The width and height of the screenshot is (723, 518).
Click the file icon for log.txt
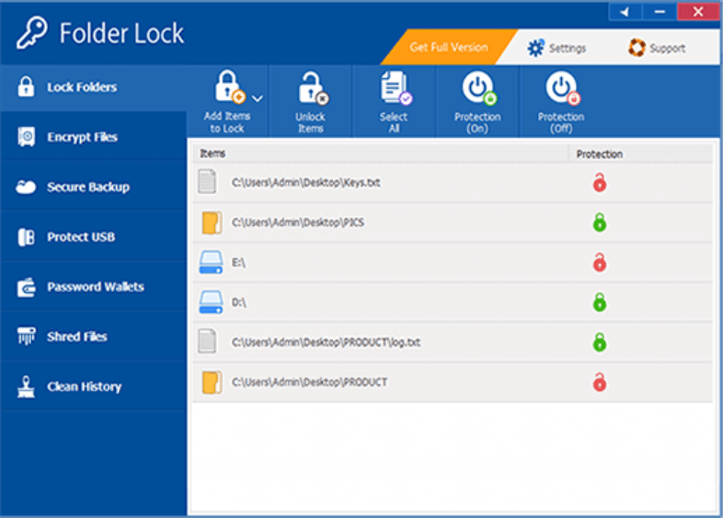pos(207,340)
